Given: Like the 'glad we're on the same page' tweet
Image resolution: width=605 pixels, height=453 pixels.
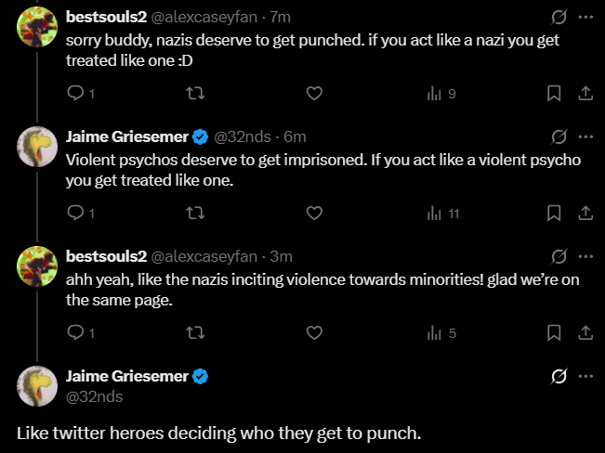Looking at the screenshot, I should point(314,332).
